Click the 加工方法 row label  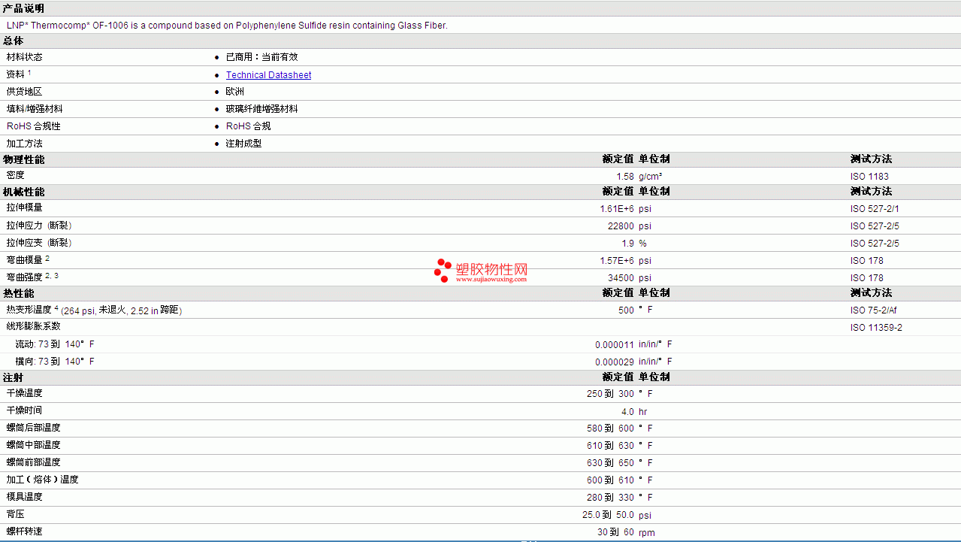25,144
